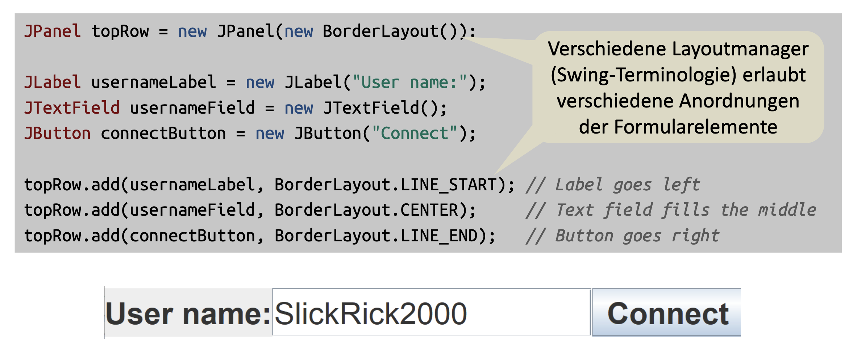Click the Connect button
This screenshot has width=853, height=351.
(x=667, y=313)
